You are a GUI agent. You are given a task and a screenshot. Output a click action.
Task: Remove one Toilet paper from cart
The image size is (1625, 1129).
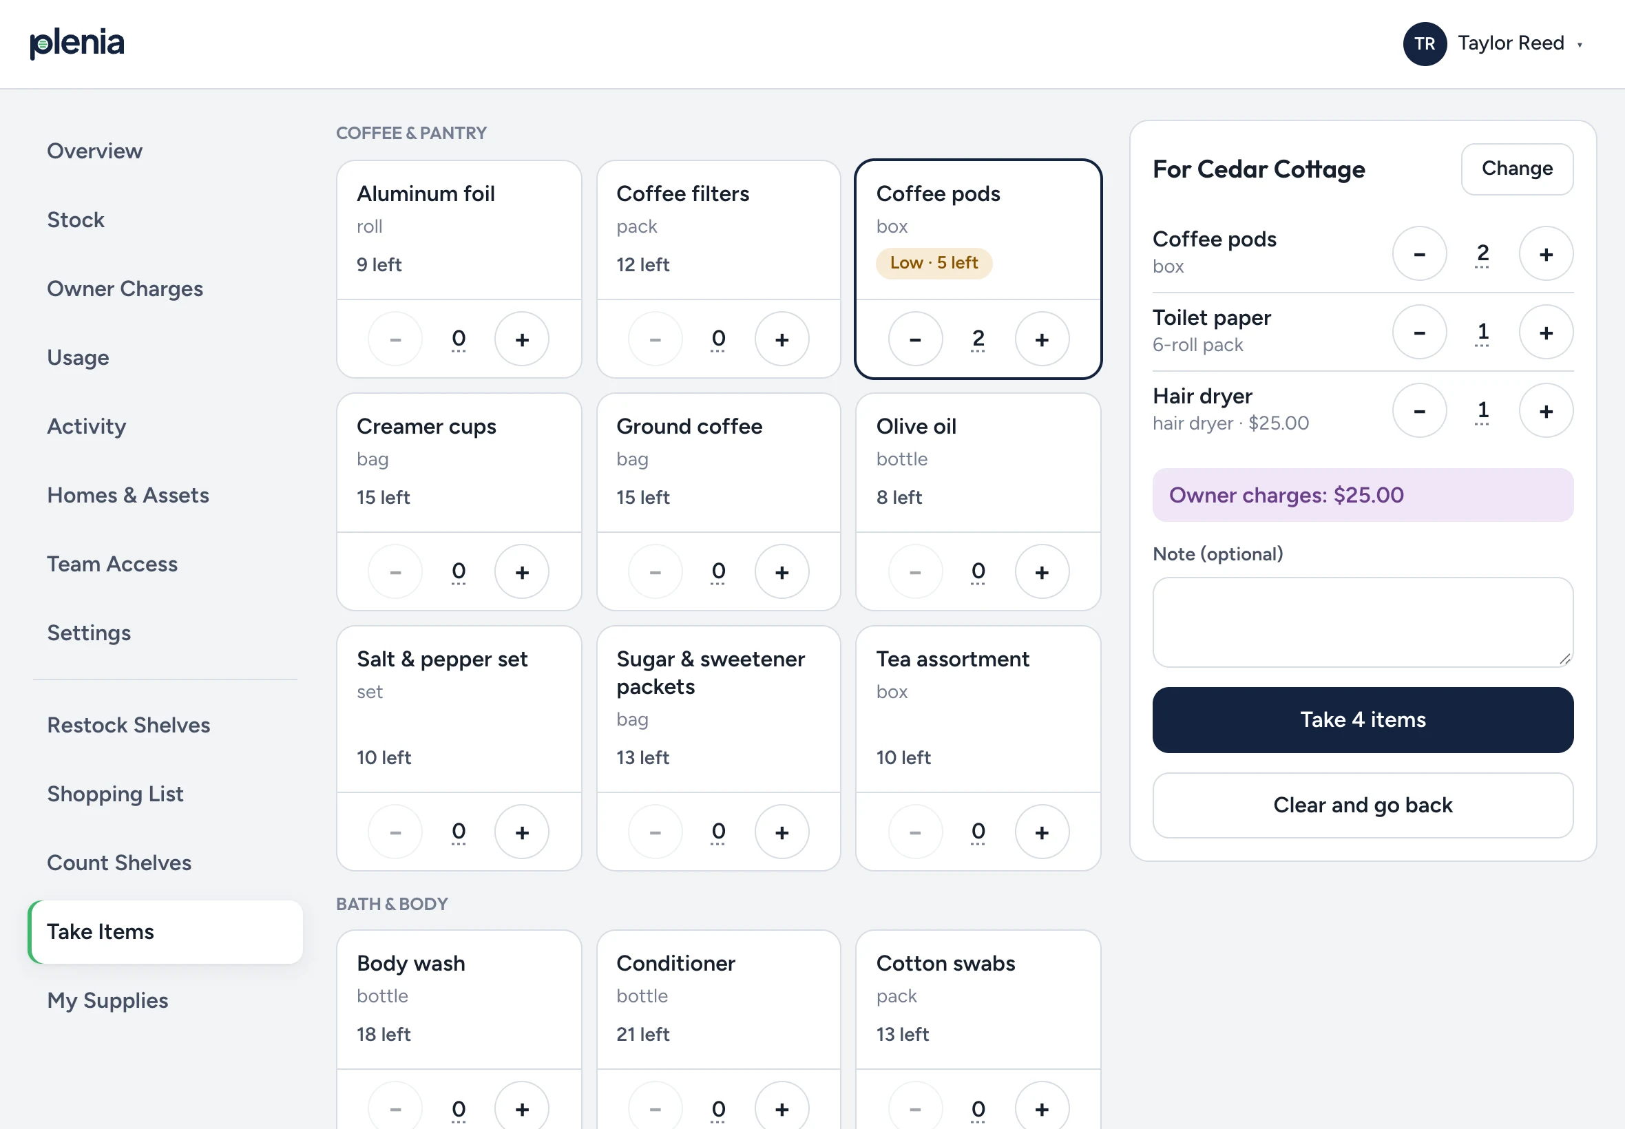[1419, 333]
